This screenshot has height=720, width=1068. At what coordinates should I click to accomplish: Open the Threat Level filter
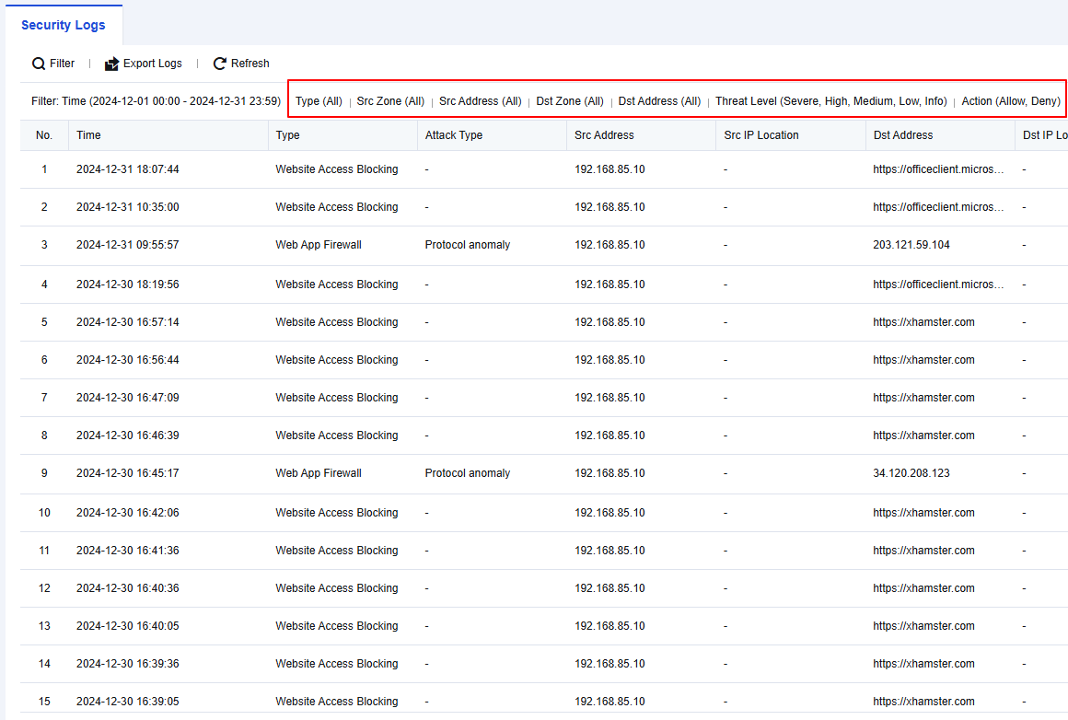click(830, 101)
